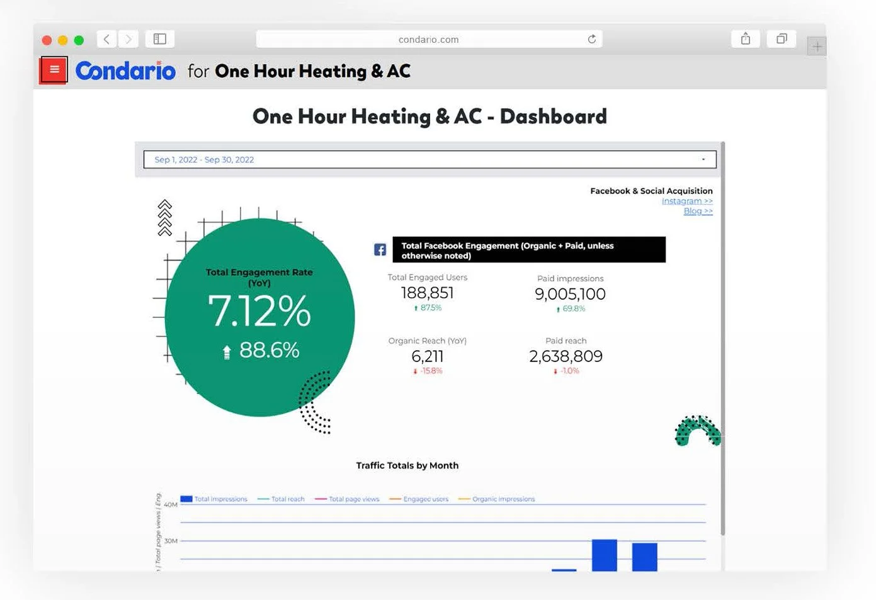Click the Paid reach value 2,638,809

tap(566, 356)
